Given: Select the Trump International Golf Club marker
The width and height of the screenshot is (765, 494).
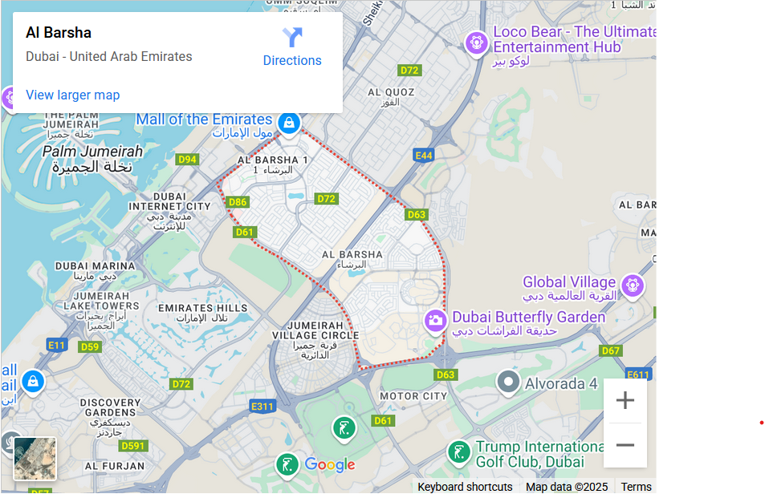Looking at the screenshot, I should [x=459, y=453].
